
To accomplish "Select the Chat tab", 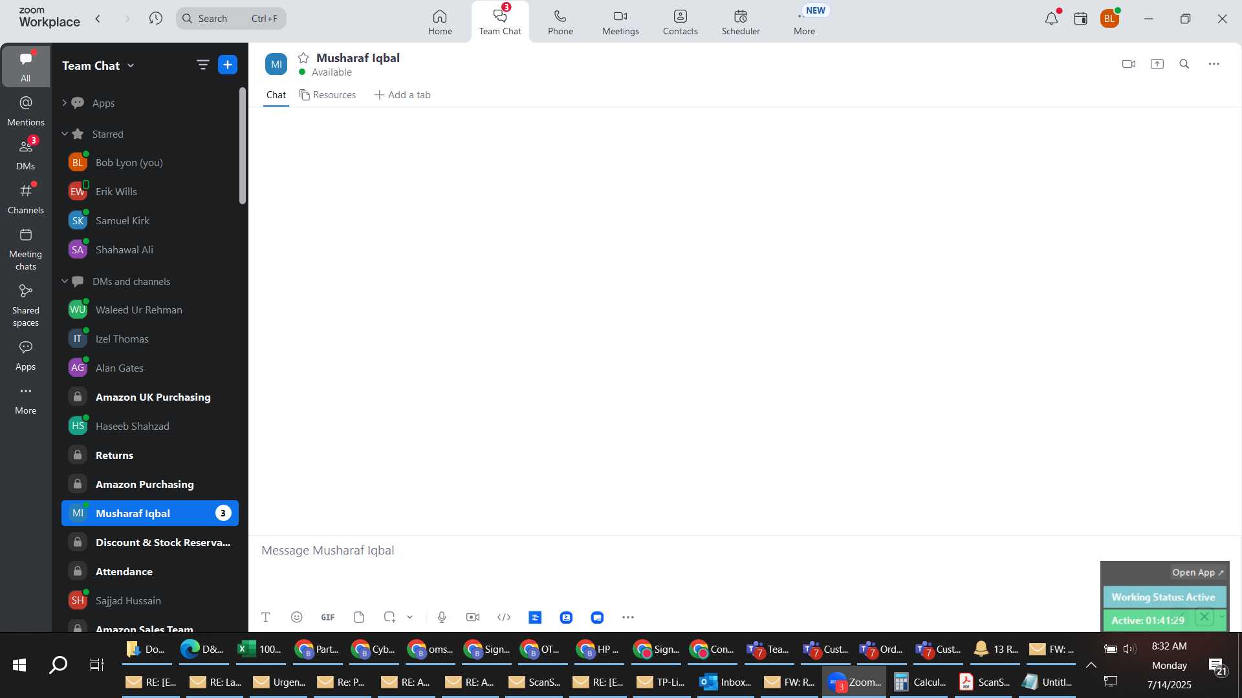I will [276, 95].
